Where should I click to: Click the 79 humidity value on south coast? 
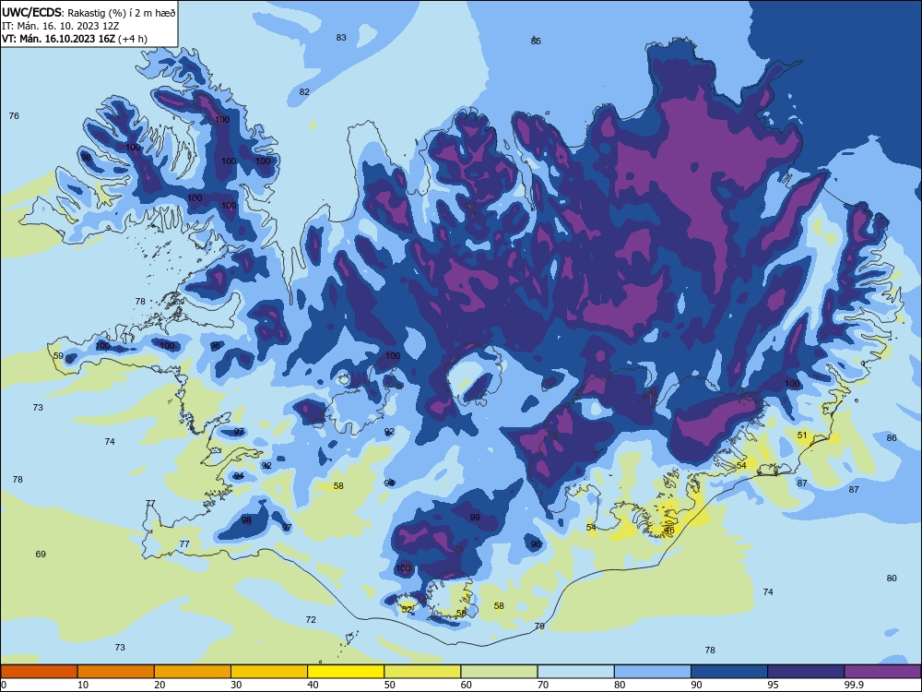(x=539, y=626)
